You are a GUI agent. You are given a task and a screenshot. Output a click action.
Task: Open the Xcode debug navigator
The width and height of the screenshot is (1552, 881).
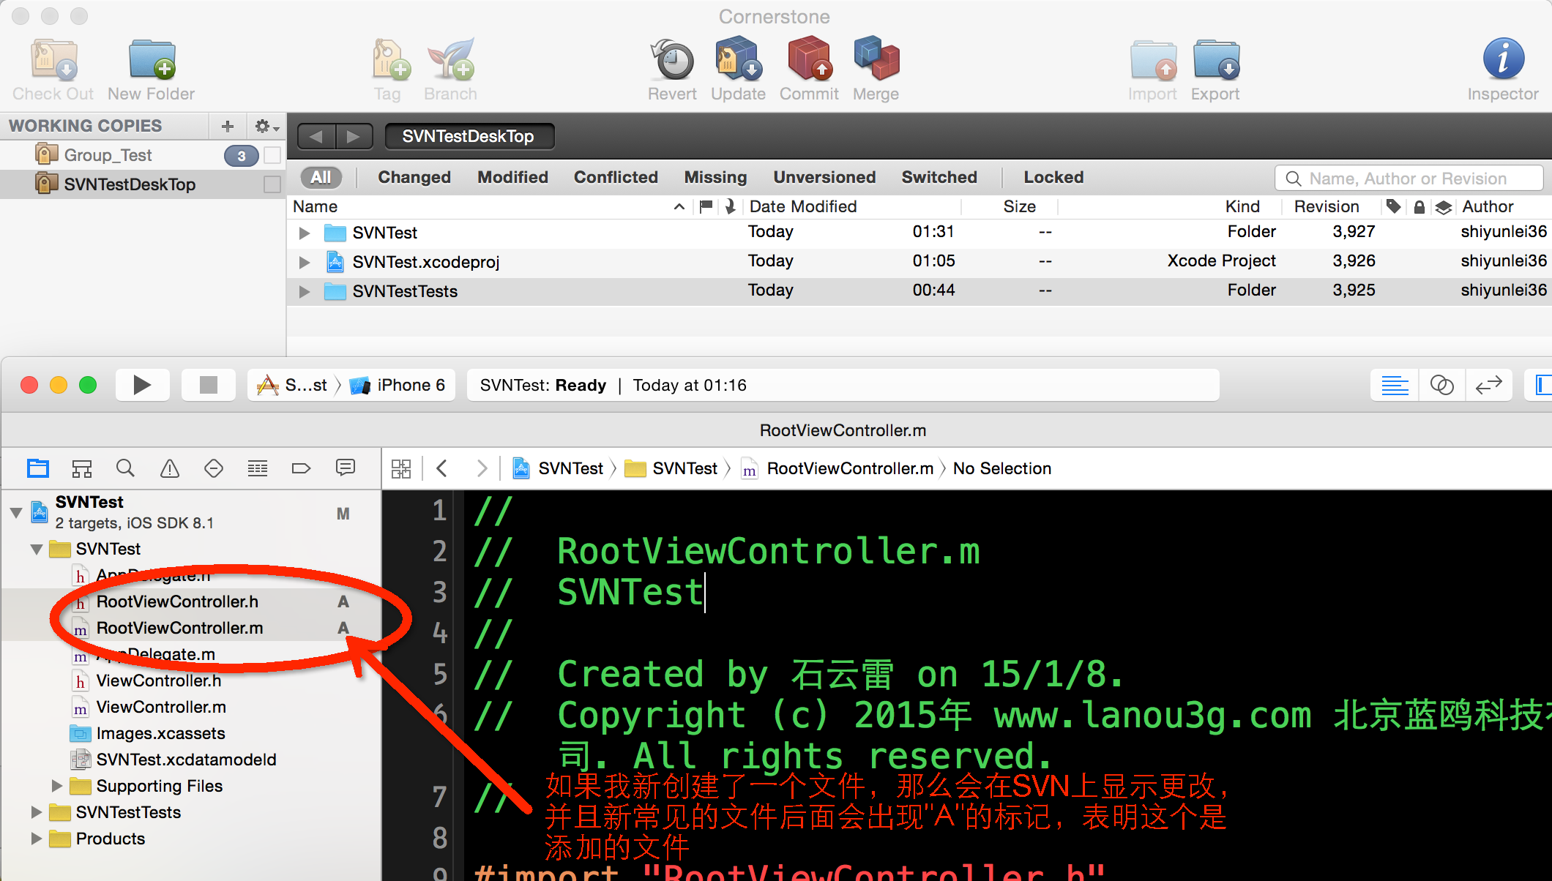tap(257, 468)
